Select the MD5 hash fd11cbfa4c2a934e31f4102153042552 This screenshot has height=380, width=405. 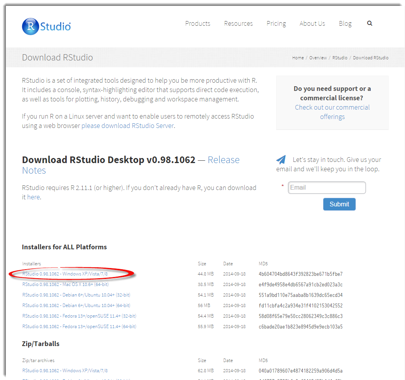tap(301, 306)
